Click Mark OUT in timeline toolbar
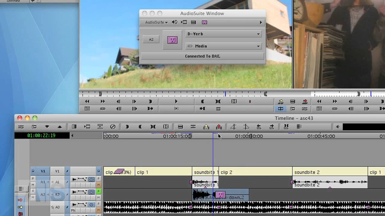 pos(140,127)
